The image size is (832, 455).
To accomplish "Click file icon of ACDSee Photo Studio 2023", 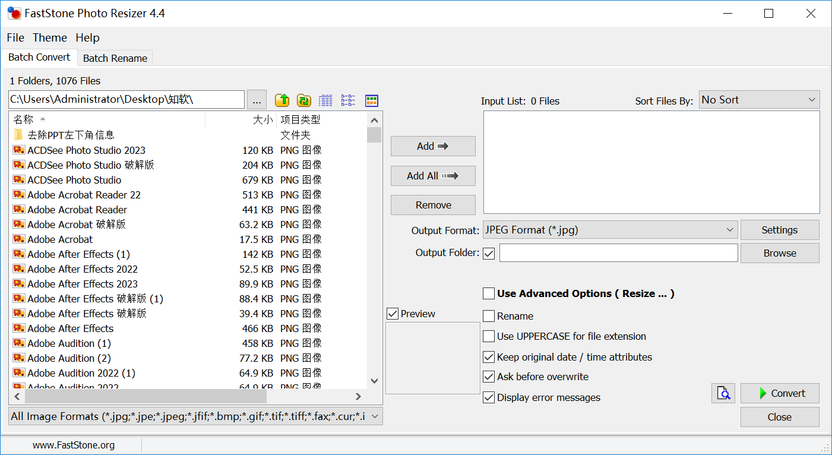I will click(x=18, y=150).
